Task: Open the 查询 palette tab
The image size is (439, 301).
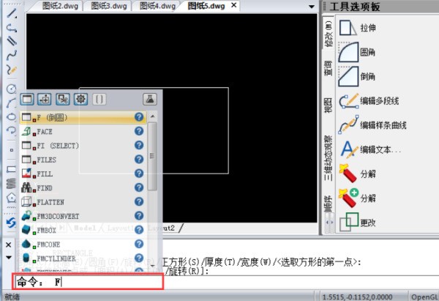Action: point(329,68)
